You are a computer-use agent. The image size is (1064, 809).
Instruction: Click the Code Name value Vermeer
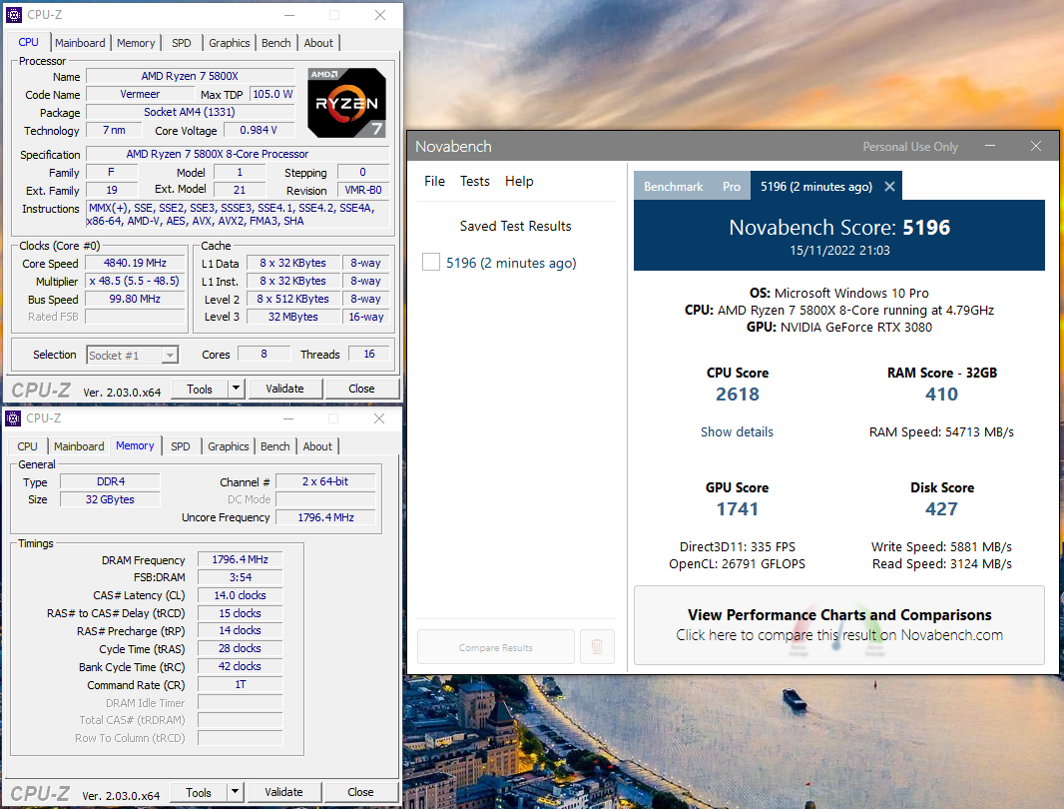tap(140, 94)
